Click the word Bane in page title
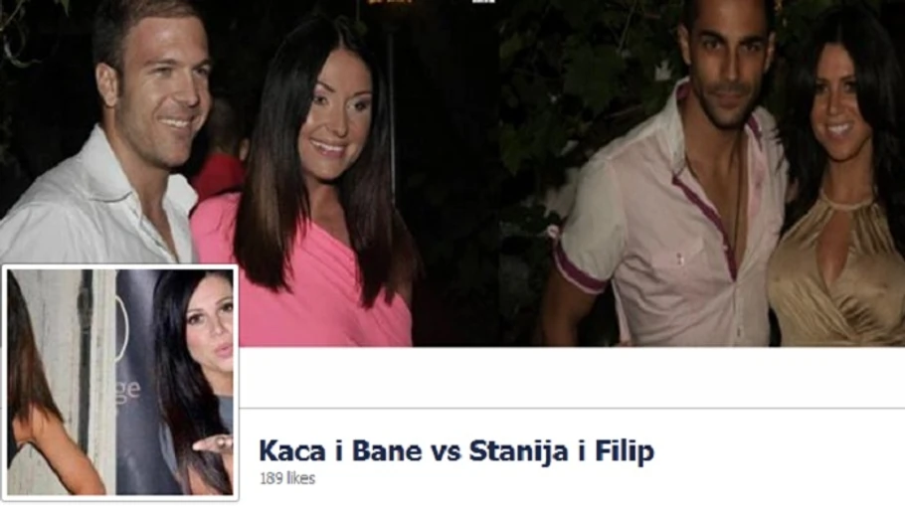905x517 pixels. tap(387, 451)
